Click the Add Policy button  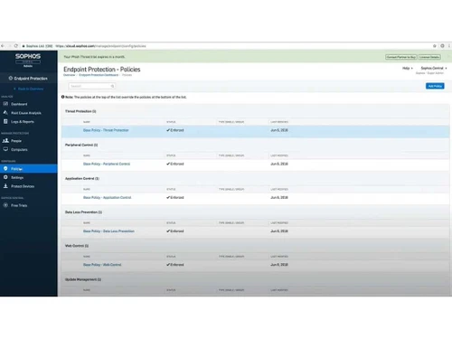(435, 86)
